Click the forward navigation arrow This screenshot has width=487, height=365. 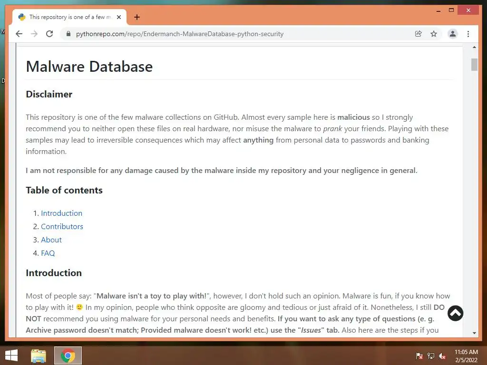tap(34, 34)
